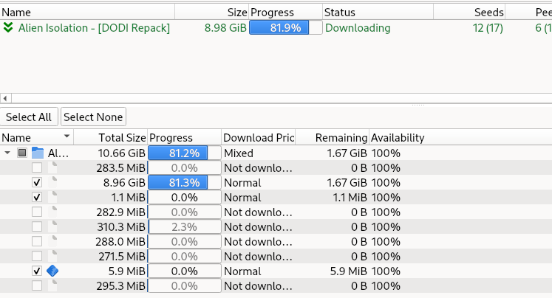Click the blue diamond file icon
The image size is (552, 298).
[52, 271]
